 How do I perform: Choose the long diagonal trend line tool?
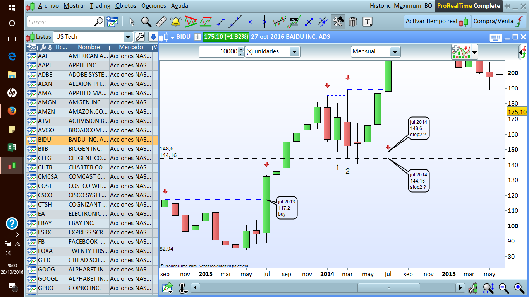[235, 22]
